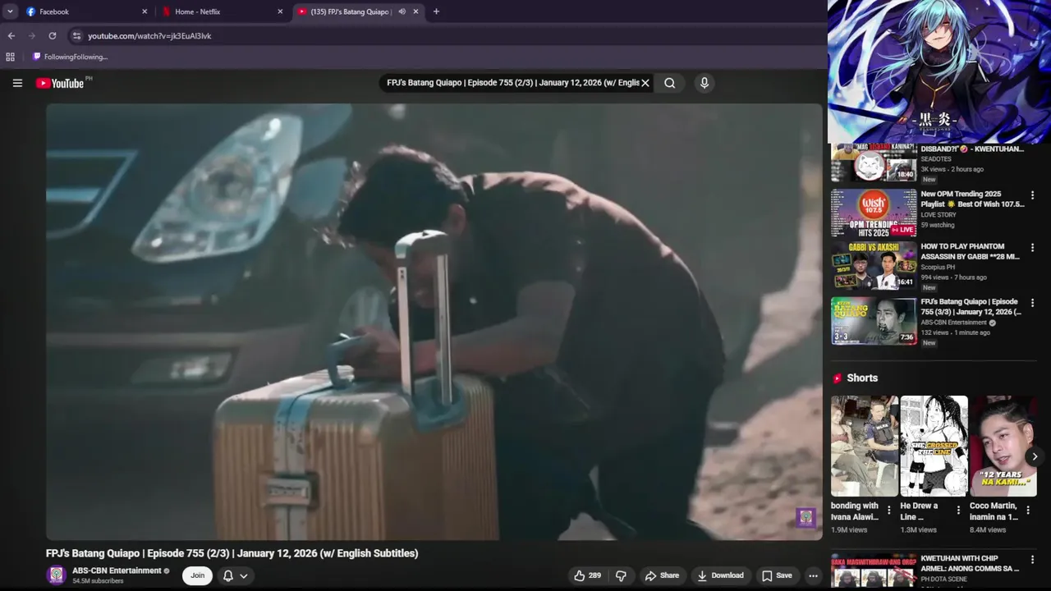Open options for KWETUHAN WITH CHIP video
Viewport: 1051px width, 591px height.
tap(1032, 560)
